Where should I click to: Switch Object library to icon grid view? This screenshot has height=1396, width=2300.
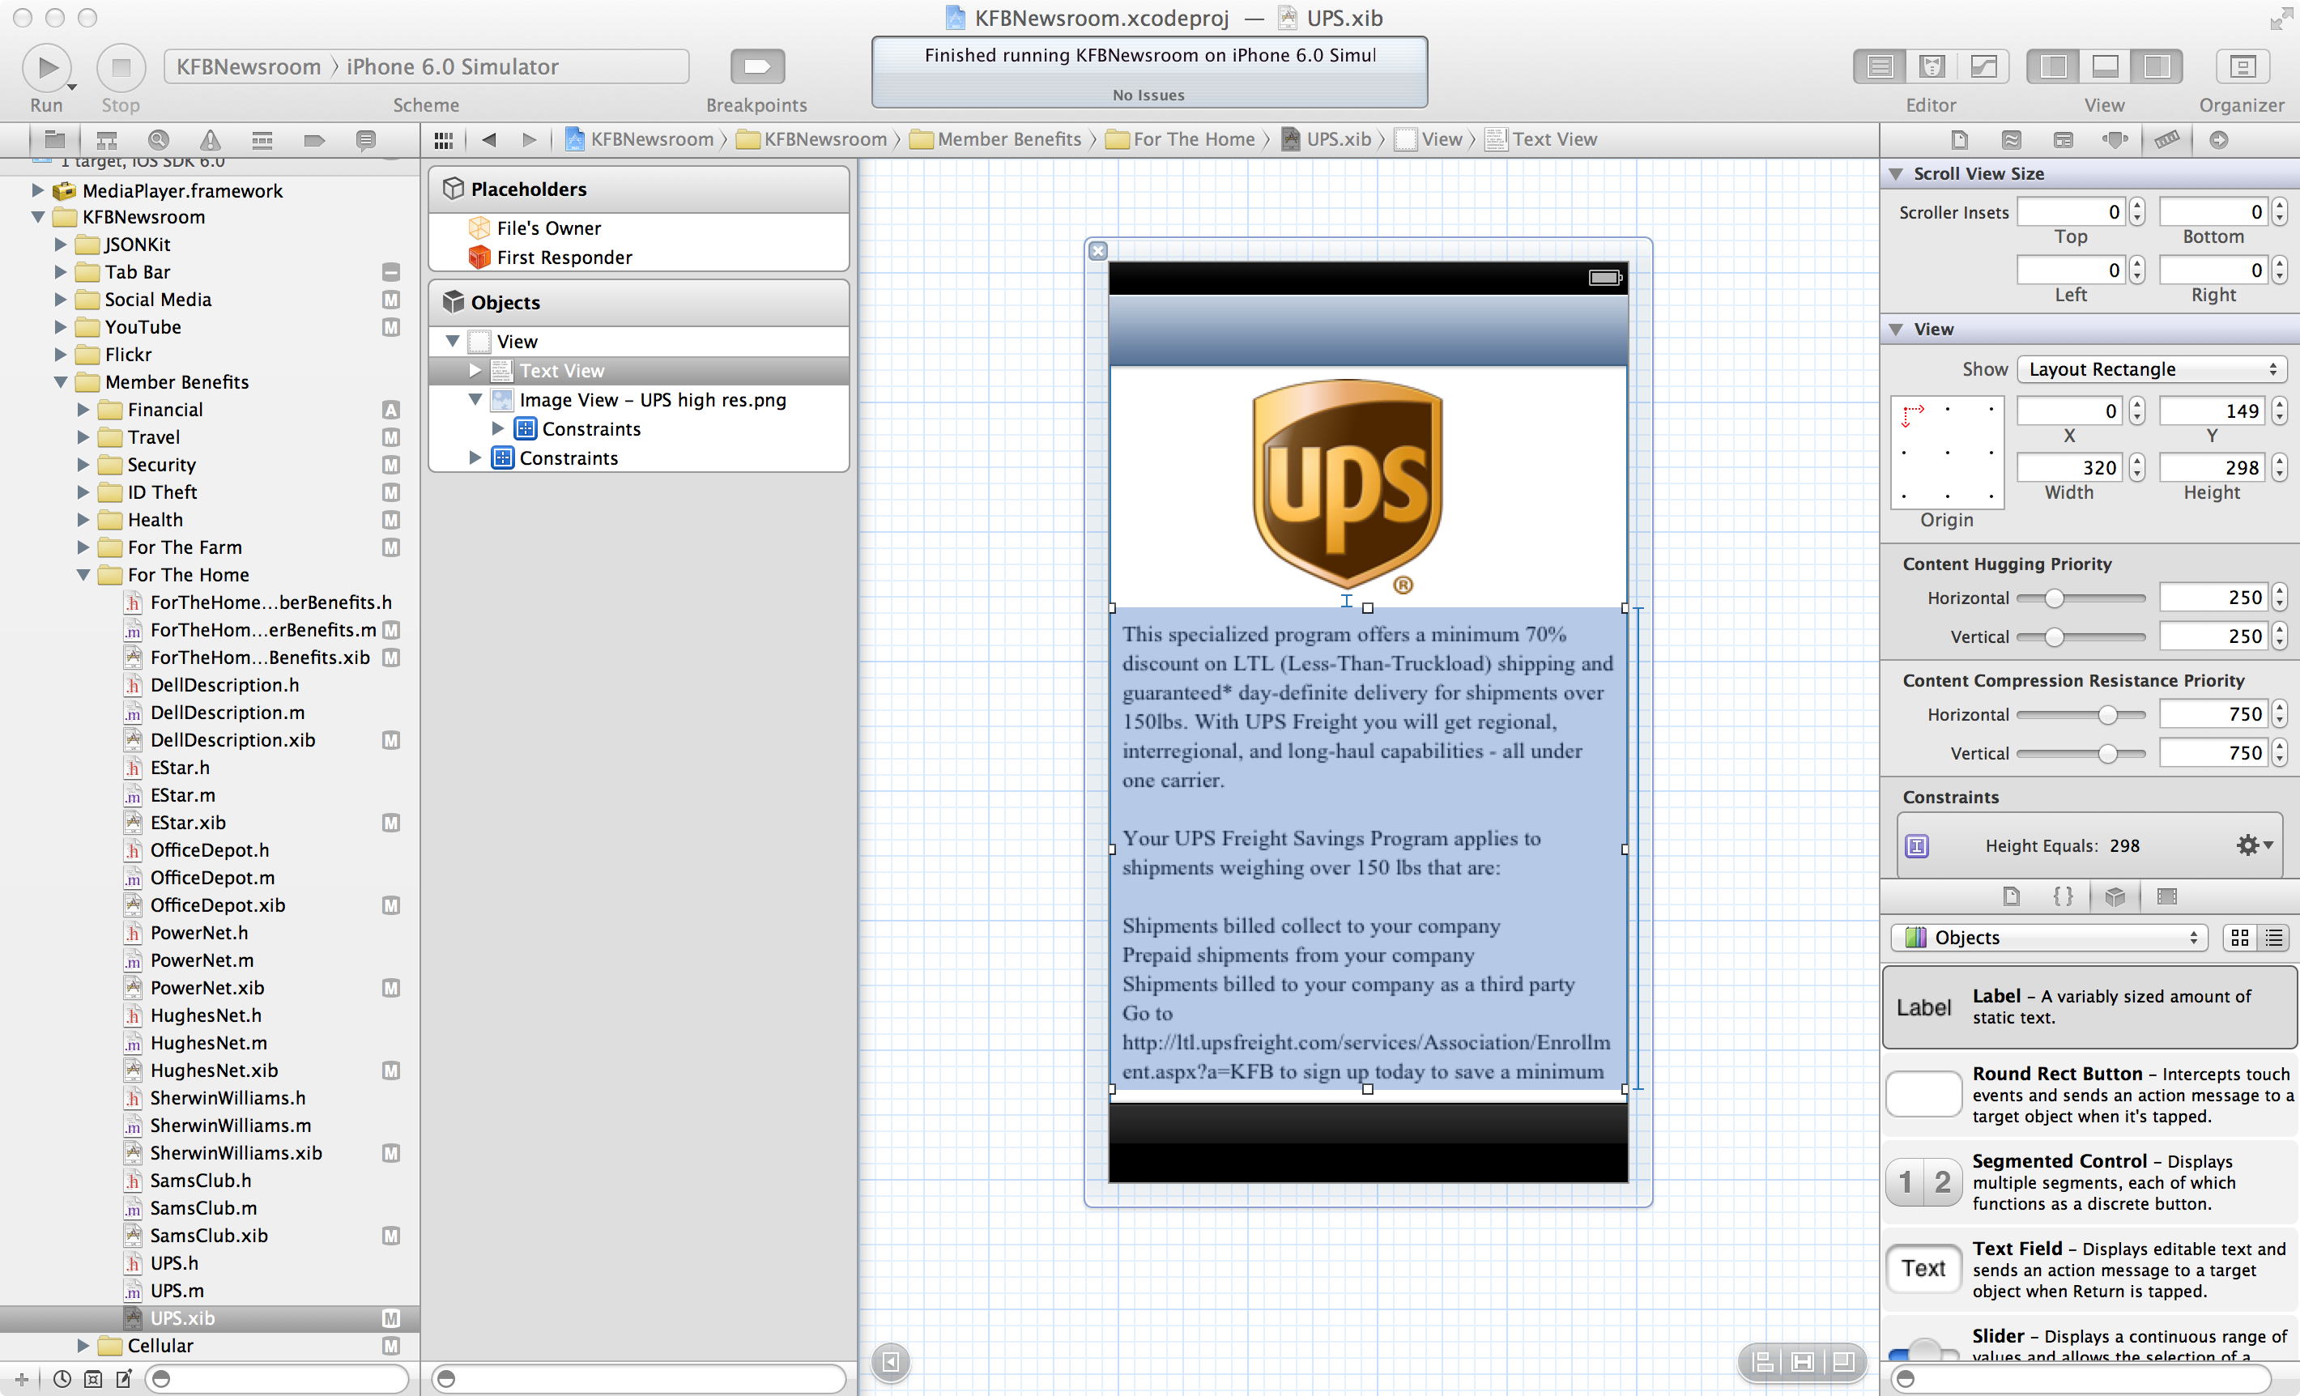(2239, 938)
